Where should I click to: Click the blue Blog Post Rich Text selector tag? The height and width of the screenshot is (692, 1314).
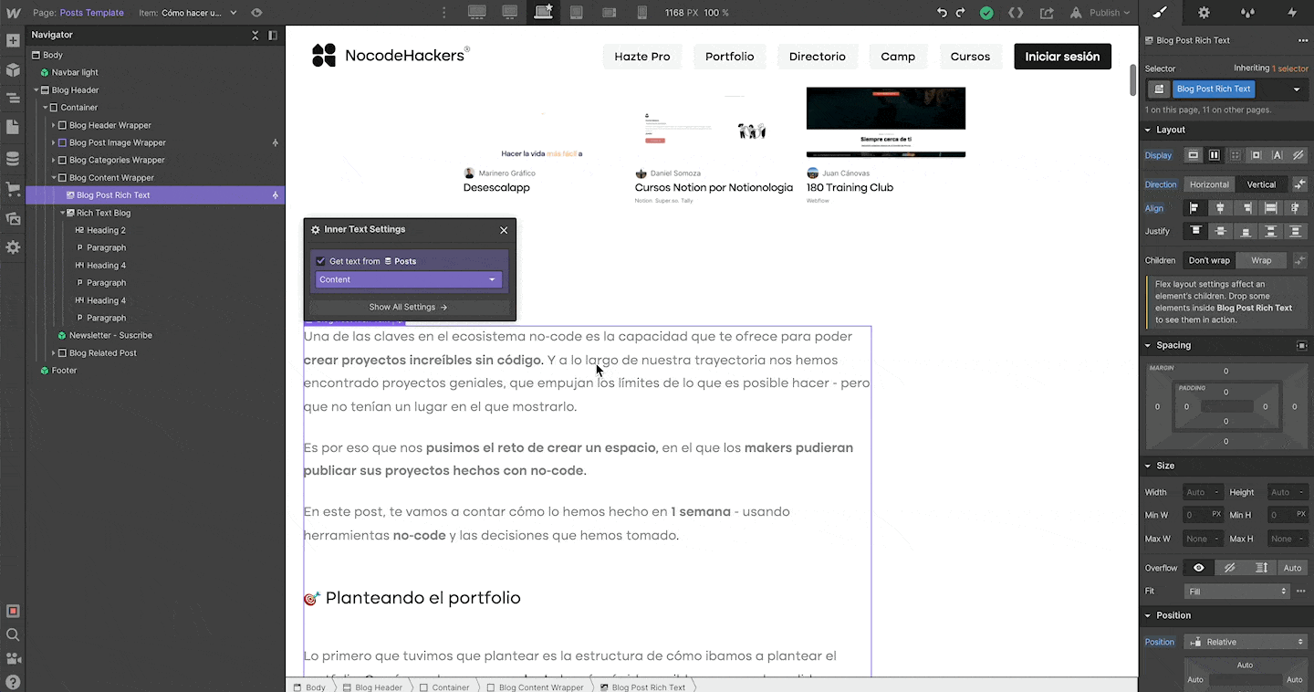coord(1213,89)
